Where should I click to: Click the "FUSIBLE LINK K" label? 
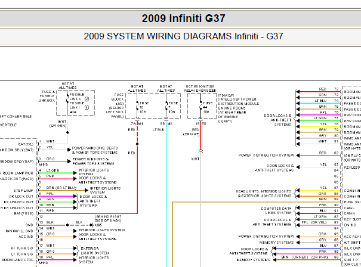pyautogui.click(x=77, y=97)
